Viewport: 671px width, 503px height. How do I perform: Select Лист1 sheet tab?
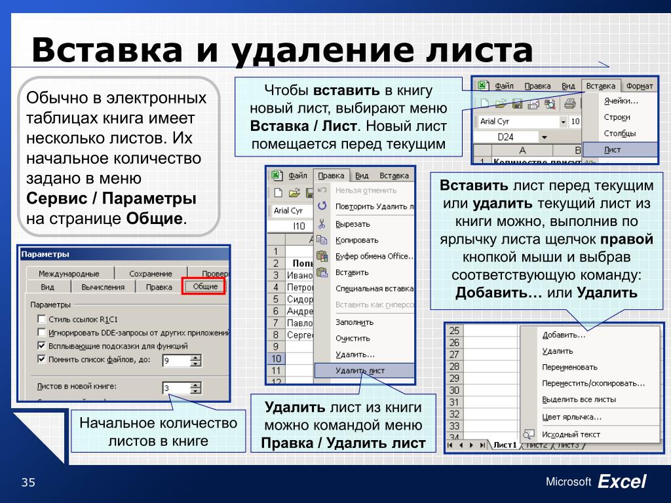pos(505,445)
